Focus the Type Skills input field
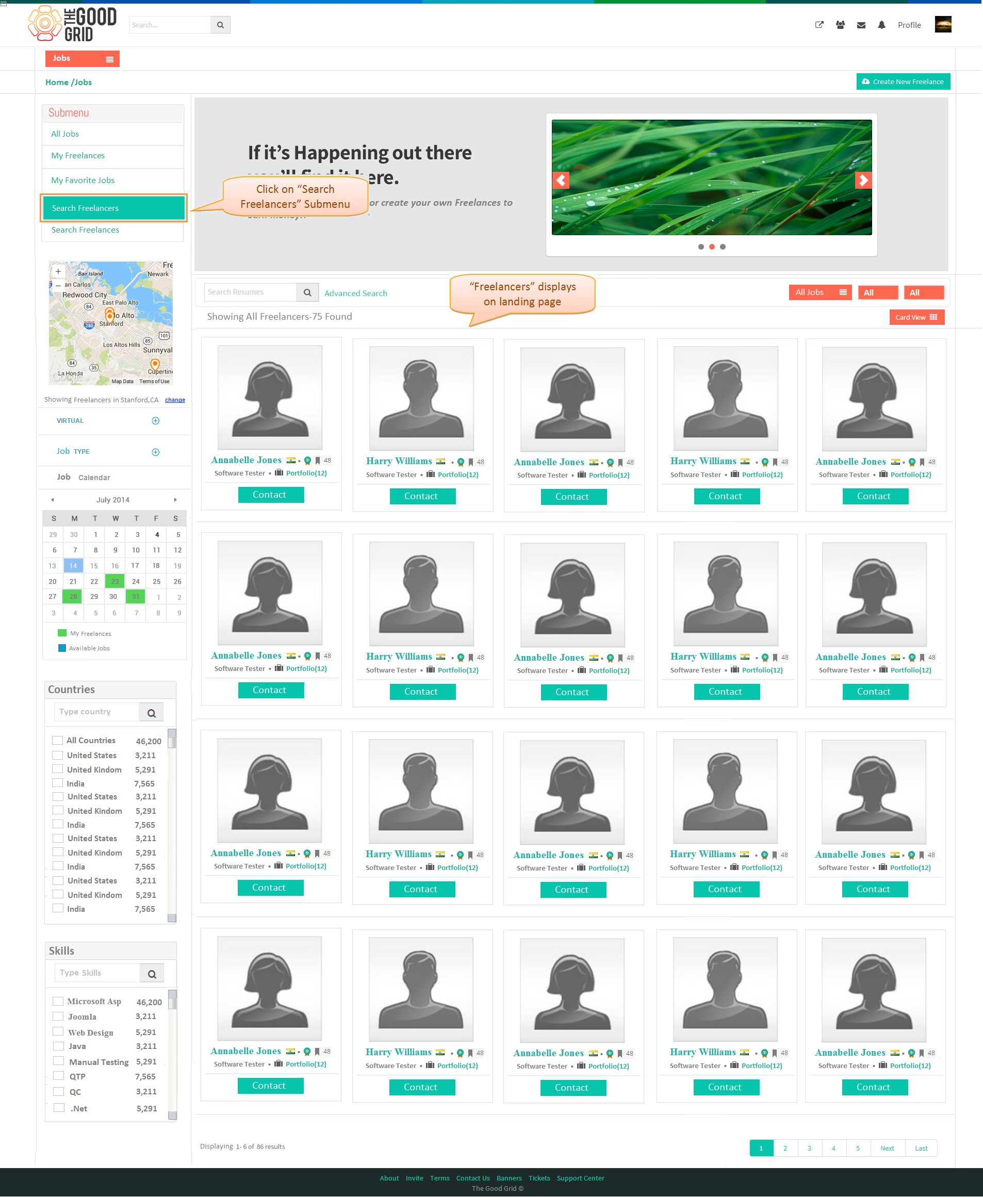 97,974
